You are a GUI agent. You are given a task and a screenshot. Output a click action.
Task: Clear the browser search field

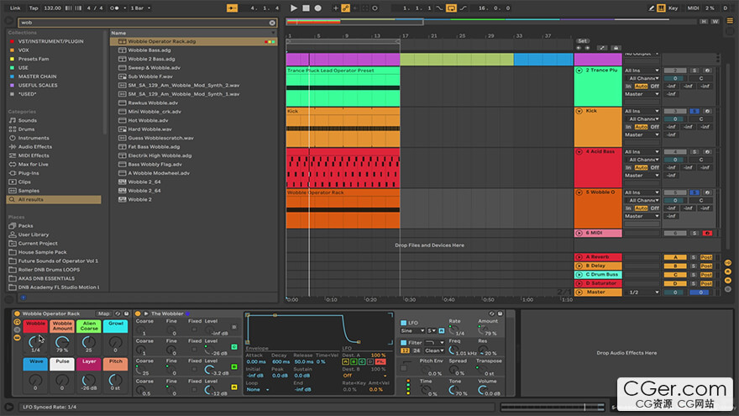[272, 23]
